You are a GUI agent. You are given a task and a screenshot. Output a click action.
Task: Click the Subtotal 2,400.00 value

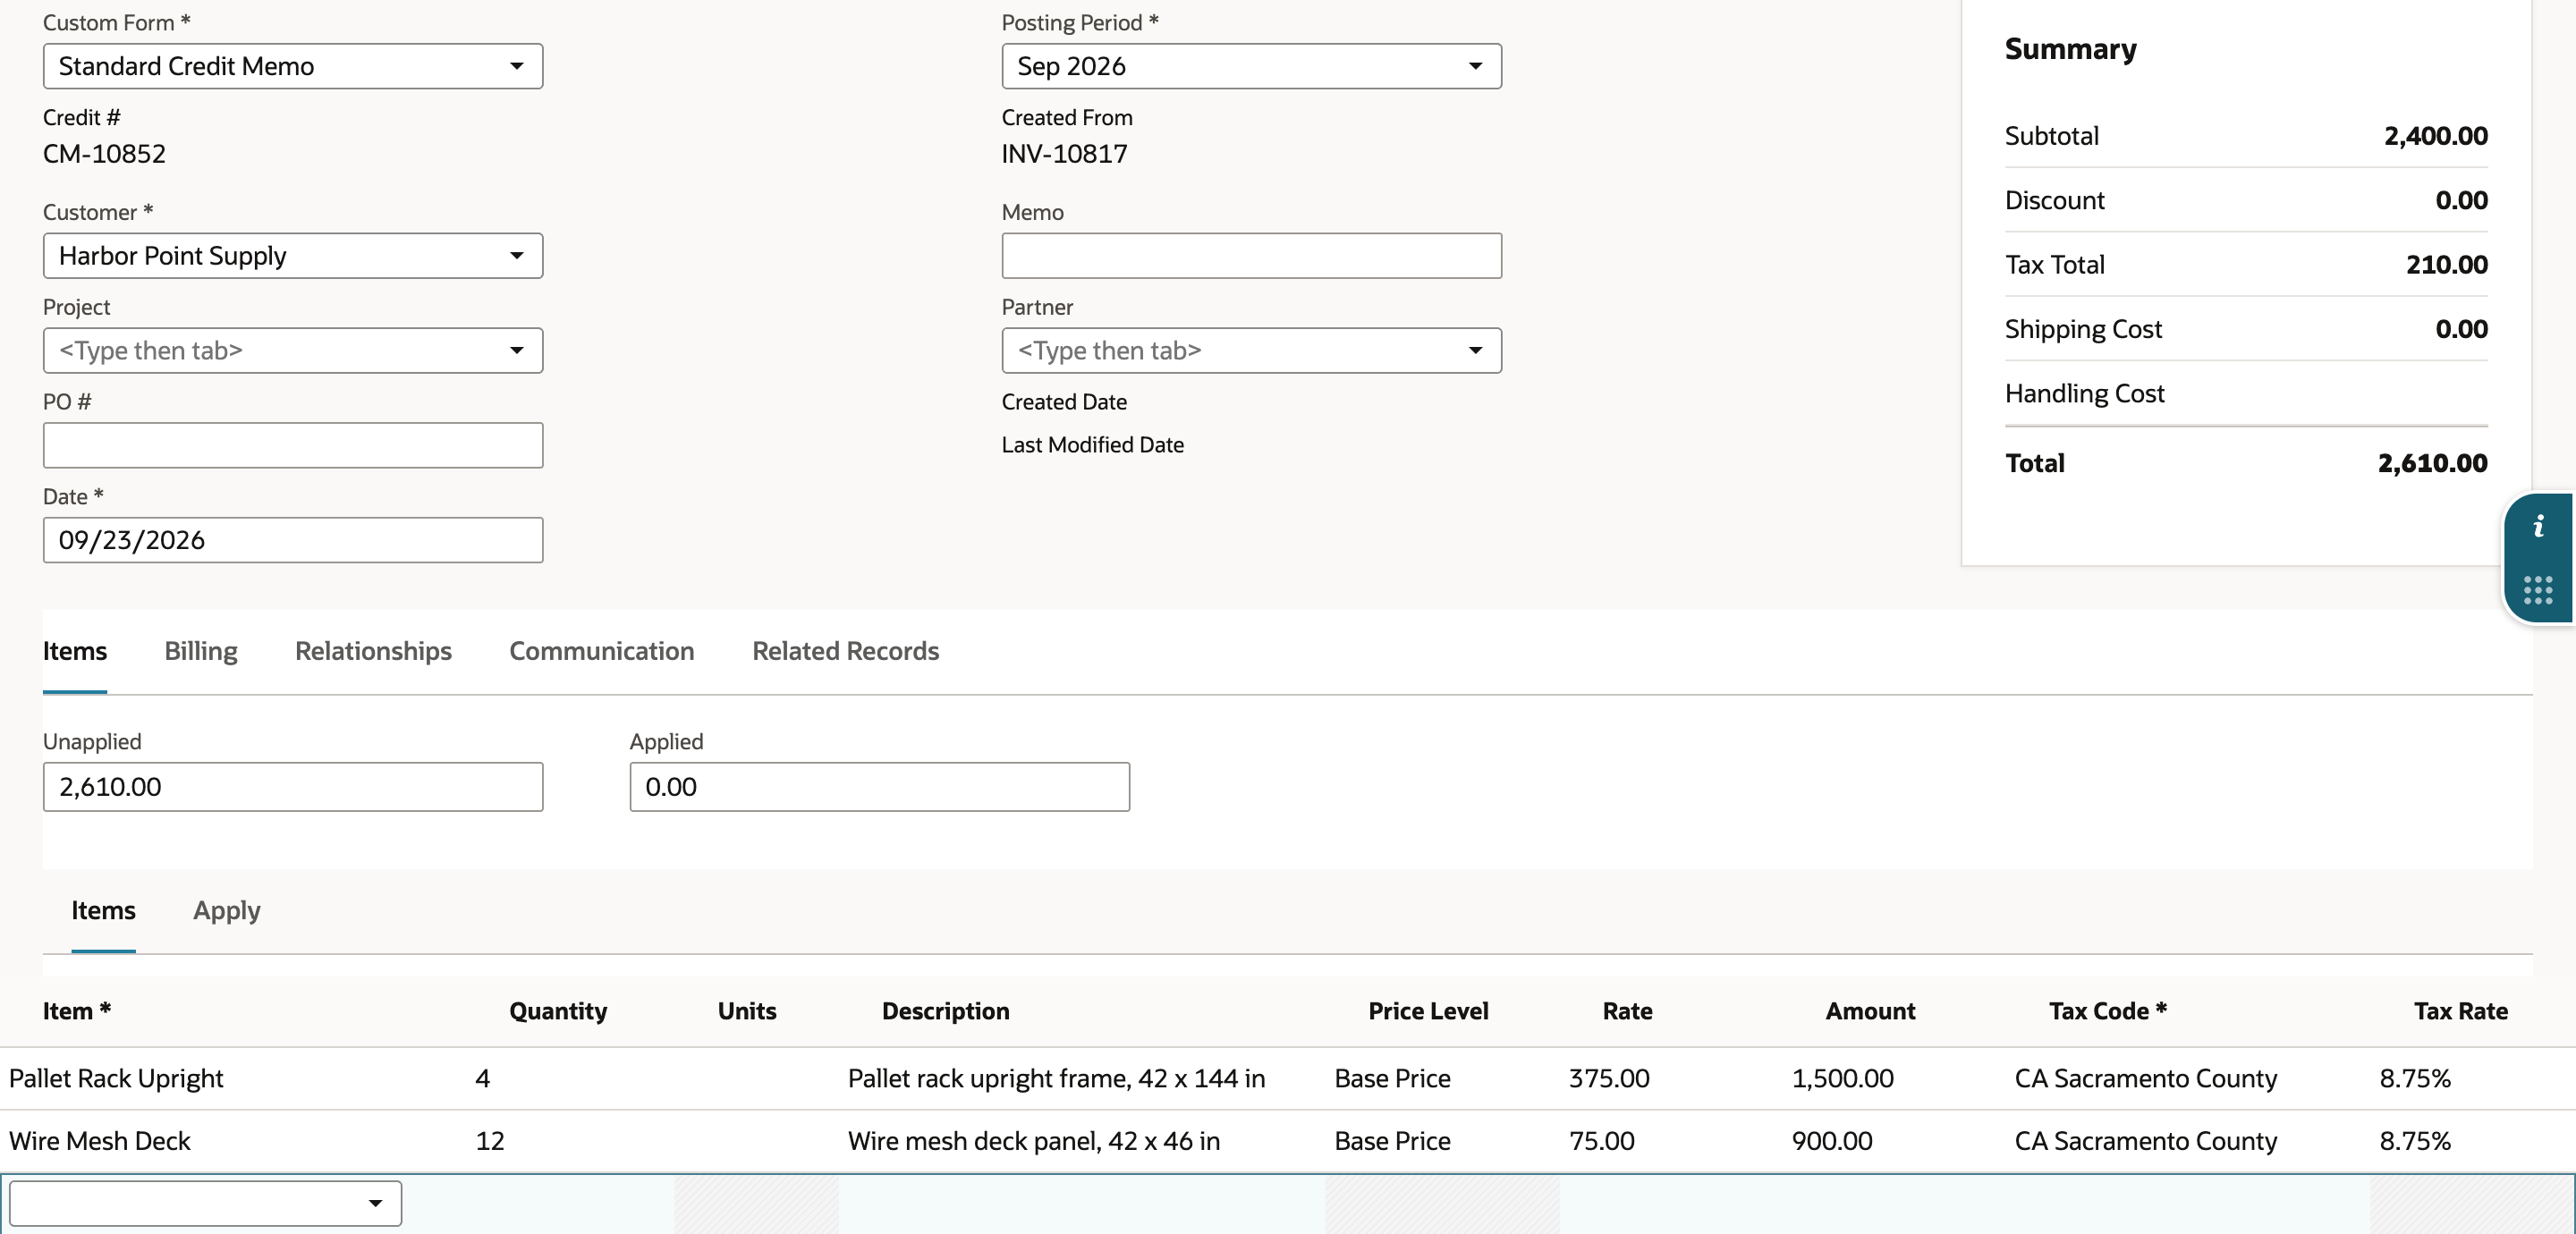[x=2435, y=136]
